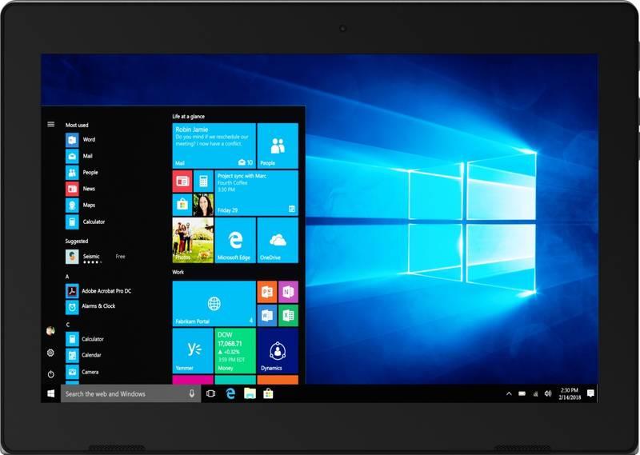Open the People tile
Viewport: 640px width, 455px height.
278,146
